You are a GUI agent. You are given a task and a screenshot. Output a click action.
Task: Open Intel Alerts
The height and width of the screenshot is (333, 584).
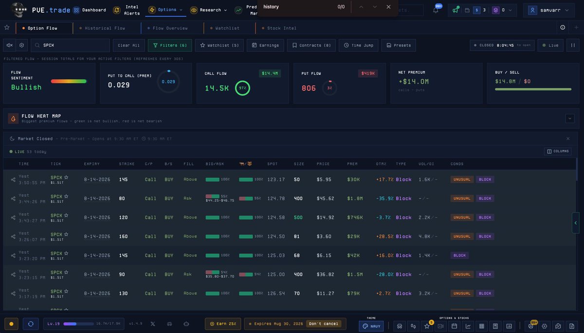click(x=127, y=10)
